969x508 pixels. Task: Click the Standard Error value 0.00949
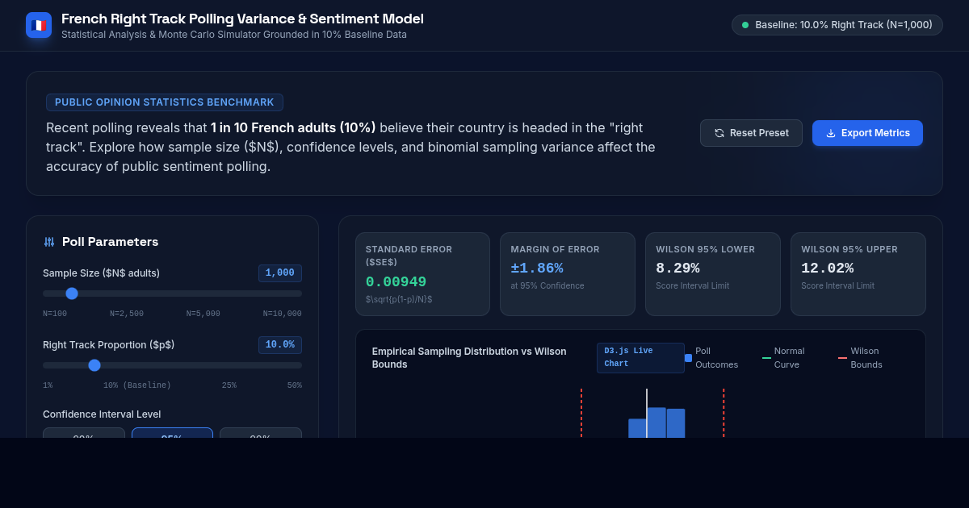pyautogui.click(x=396, y=282)
